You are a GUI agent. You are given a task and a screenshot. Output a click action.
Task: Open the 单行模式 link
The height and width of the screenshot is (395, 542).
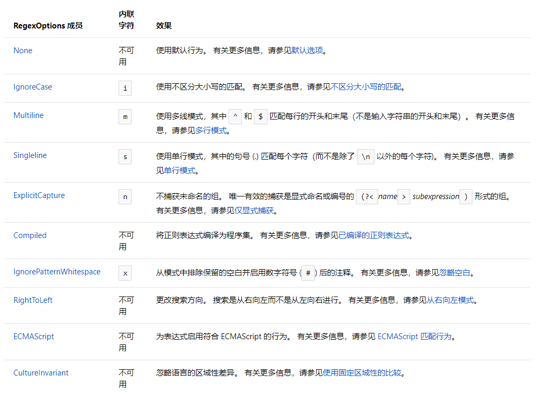180,170
